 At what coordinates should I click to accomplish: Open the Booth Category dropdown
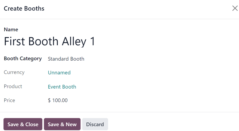(66, 59)
